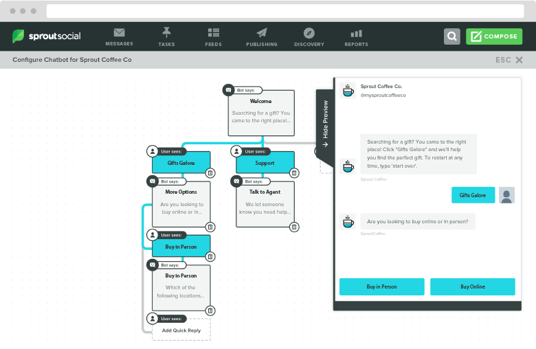536x349 pixels.
Task: Open the Feeds list icon
Action: point(213,32)
